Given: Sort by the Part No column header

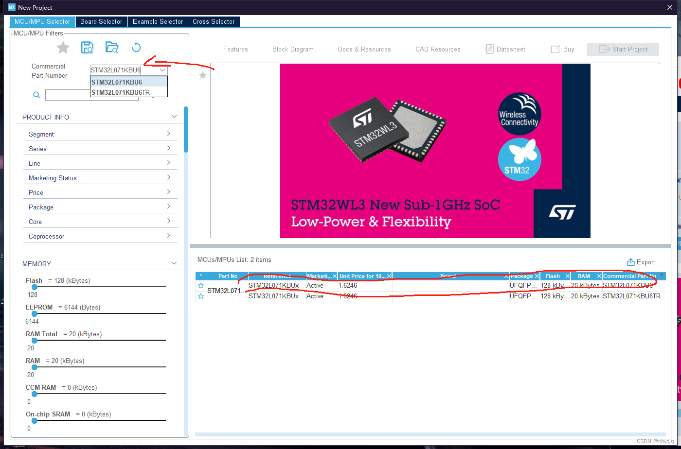Looking at the screenshot, I should click(228, 276).
